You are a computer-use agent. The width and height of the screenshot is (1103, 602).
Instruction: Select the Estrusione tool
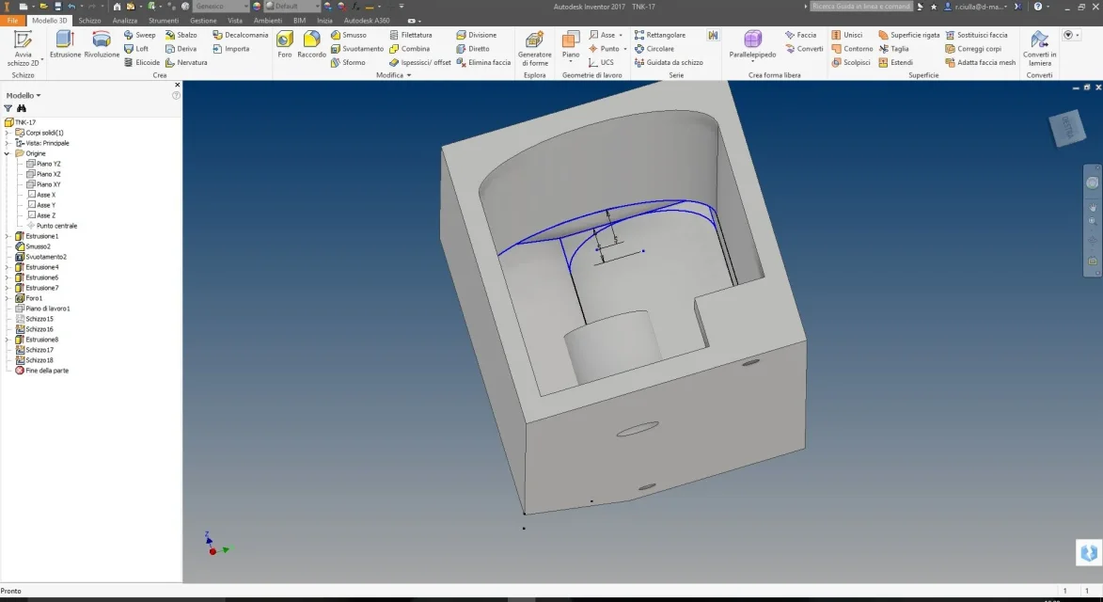pos(65,43)
